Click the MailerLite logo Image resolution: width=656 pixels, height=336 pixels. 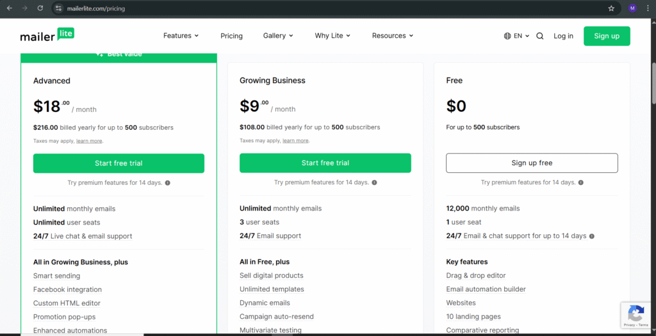(47, 35)
